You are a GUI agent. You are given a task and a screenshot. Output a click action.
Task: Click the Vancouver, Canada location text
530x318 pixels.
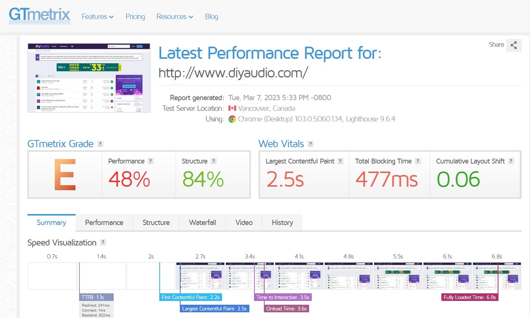pos(267,109)
